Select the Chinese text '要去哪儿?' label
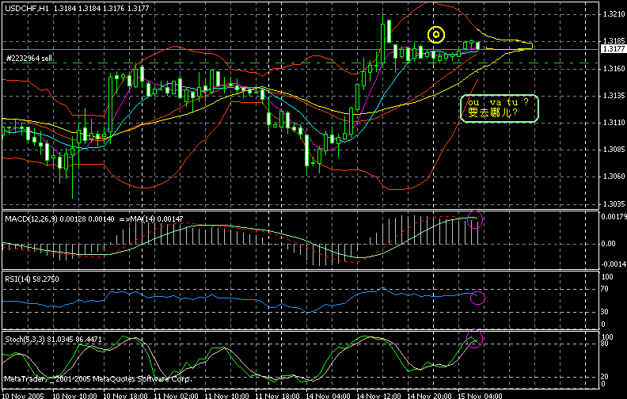The image size is (627, 399). point(492,112)
